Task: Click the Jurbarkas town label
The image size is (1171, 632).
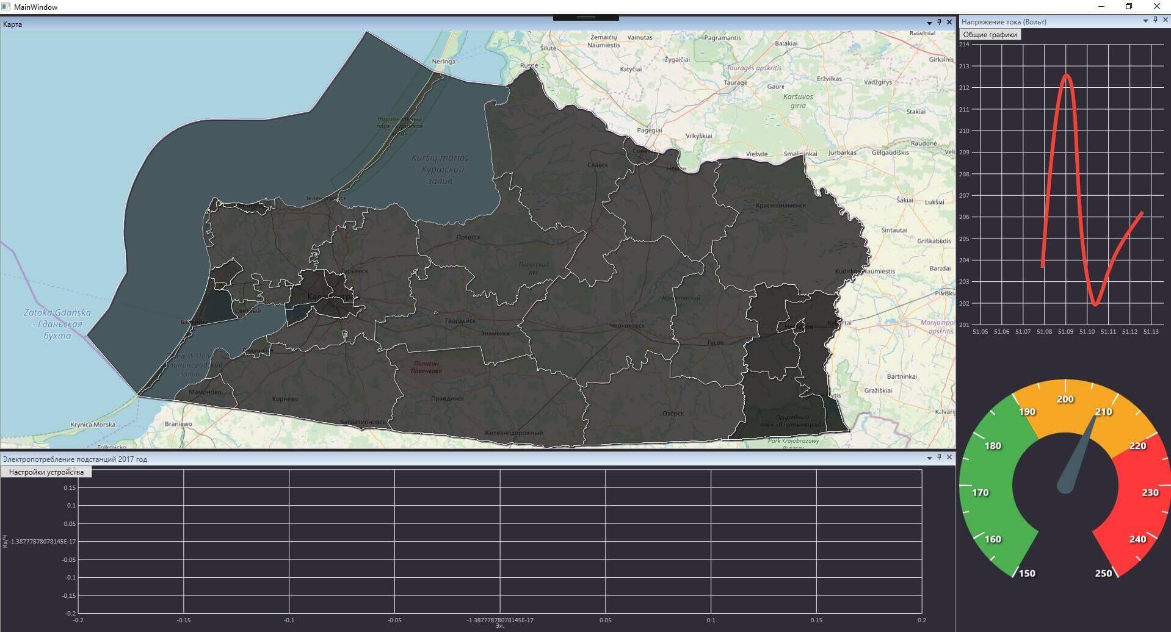Action: pyautogui.click(x=843, y=153)
